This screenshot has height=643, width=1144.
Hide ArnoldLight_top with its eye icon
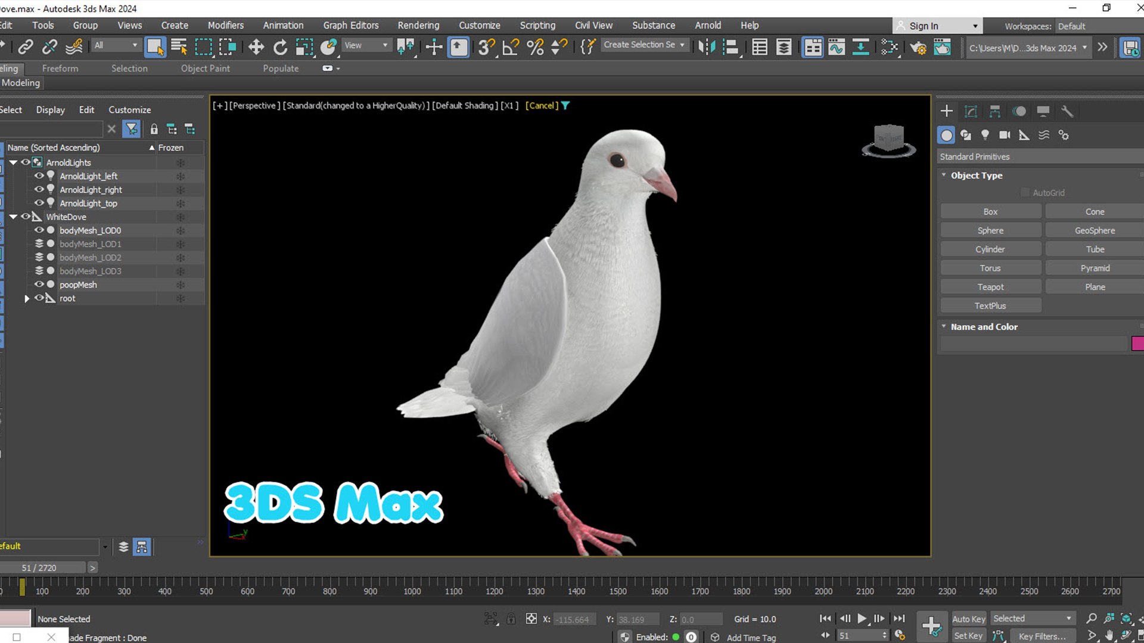(39, 203)
